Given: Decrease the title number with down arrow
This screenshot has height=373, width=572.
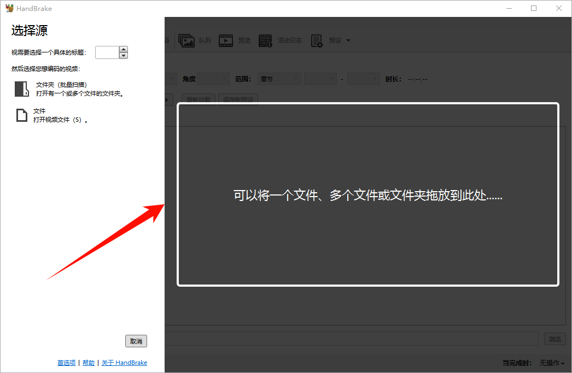Looking at the screenshot, I should [124, 55].
